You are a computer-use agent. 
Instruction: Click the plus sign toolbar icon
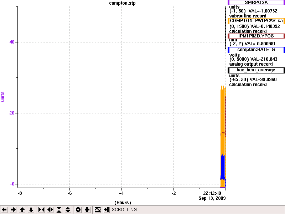click(87, 210)
